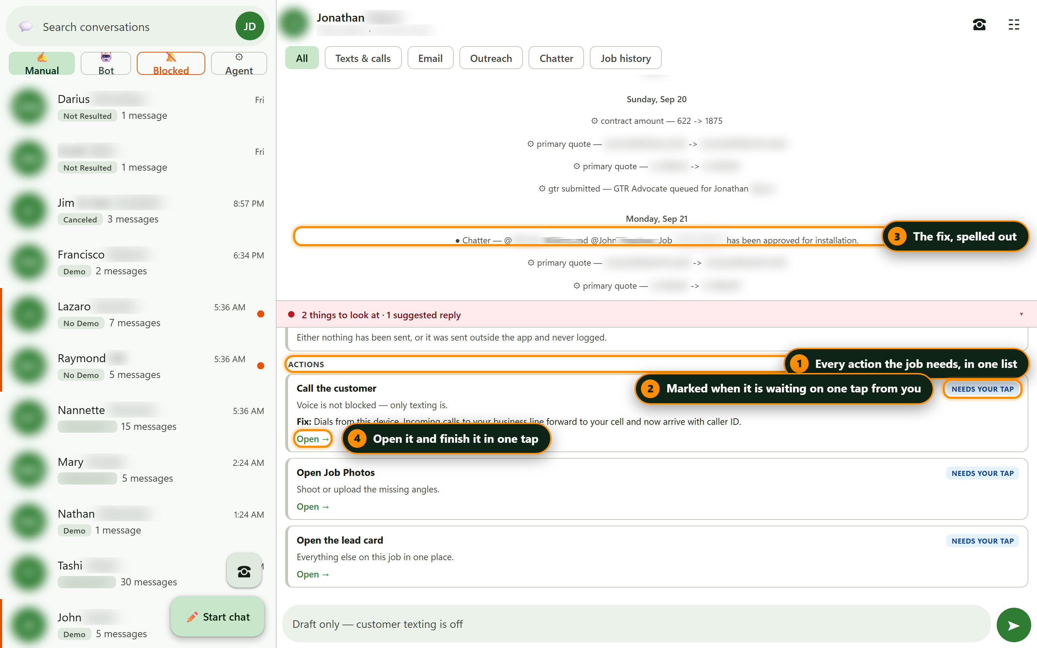Select the Blocked filter
The width and height of the screenshot is (1037, 648).
click(x=171, y=63)
